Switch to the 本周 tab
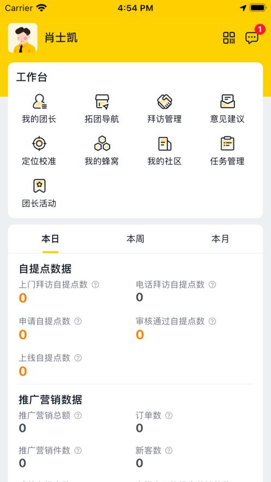This screenshot has height=482, width=271. (x=135, y=239)
